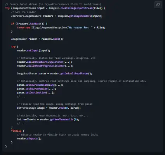Click comment about control read settings
165x155 pixels.
pyautogui.click(x=82, y=81)
